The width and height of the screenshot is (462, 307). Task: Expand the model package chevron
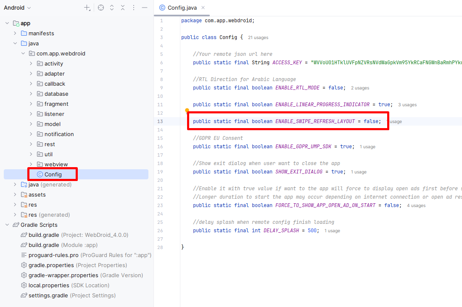31,124
